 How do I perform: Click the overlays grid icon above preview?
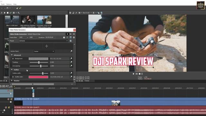click(94, 13)
